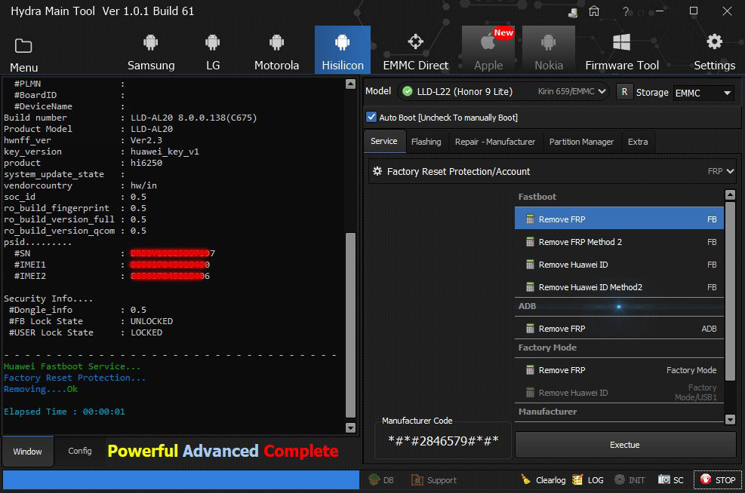Click the STOP button
Image resolution: width=745 pixels, height=493 pixels.
pyautogui.click(x=718, y=479)
